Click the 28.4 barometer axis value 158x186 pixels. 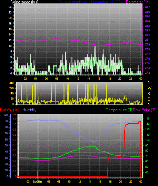(x=147, y=21)
